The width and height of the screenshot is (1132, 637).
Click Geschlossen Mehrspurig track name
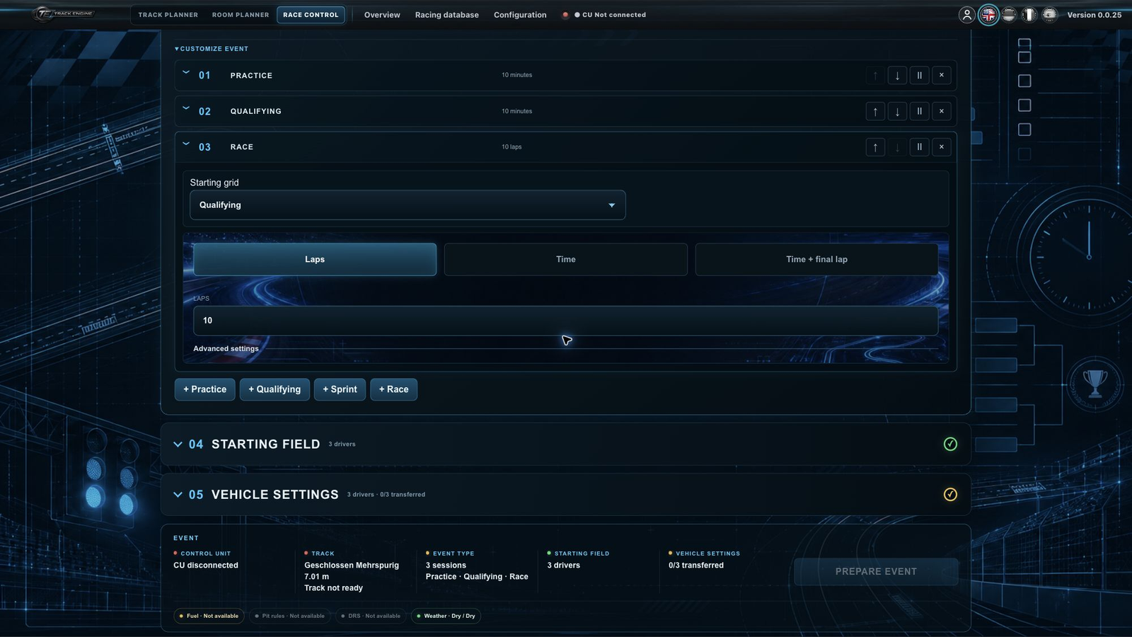352,566
